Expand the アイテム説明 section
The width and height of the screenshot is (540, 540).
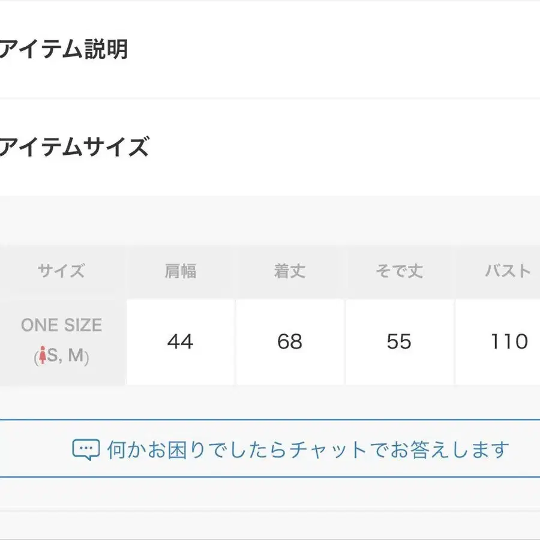tap(64, 49)
